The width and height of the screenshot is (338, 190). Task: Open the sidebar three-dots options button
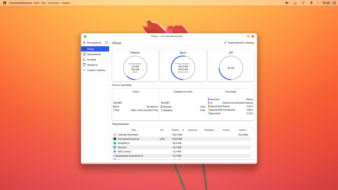coord(106,42)
